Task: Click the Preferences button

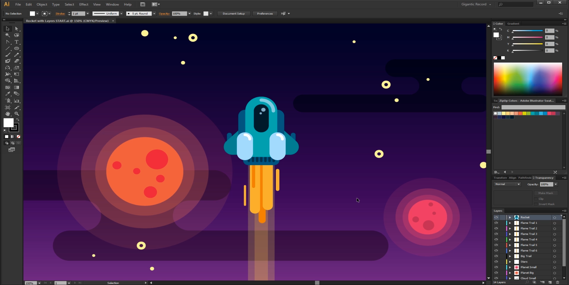Action: point(265,14)
